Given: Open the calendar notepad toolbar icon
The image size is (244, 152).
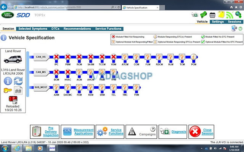Looking at the screenshot, I should coord(212,15).
